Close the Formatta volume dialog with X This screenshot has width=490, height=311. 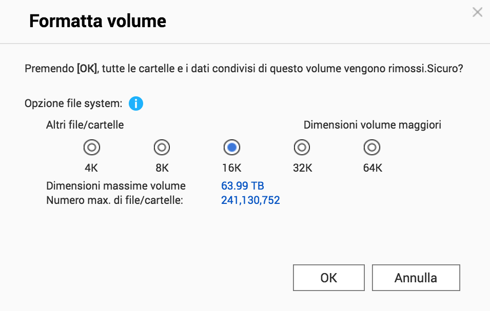tap(477, 12)
